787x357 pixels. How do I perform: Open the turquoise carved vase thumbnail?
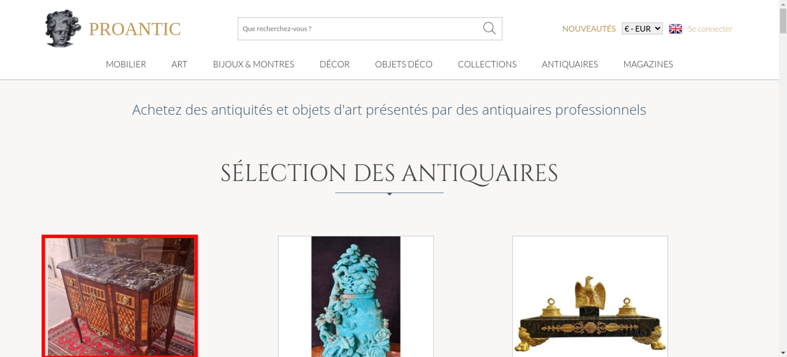356,296
